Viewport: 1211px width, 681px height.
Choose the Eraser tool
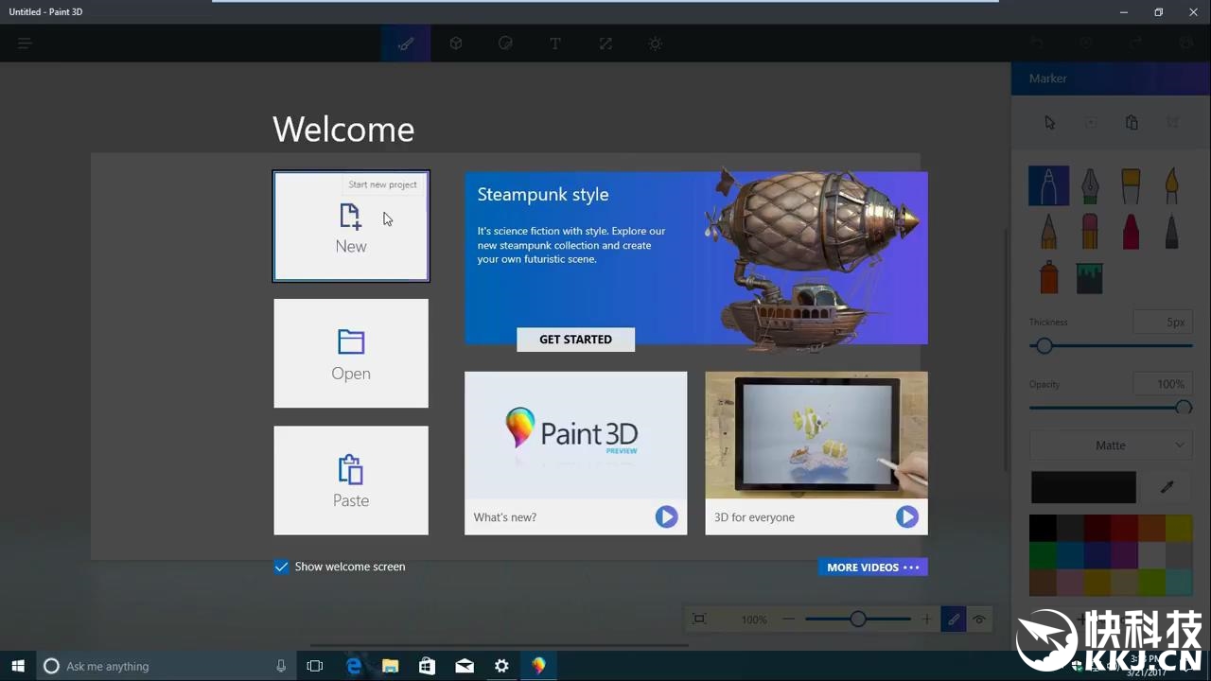tap(1090, 232)
